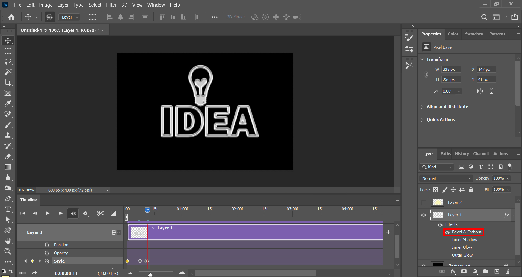Play the timeline
This screenshot has width=522, height=277.
tap(48, 213)
